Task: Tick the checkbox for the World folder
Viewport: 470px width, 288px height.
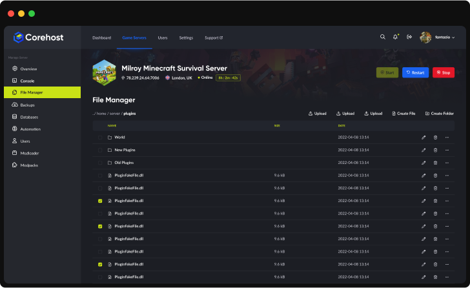Action: point(100,138)
